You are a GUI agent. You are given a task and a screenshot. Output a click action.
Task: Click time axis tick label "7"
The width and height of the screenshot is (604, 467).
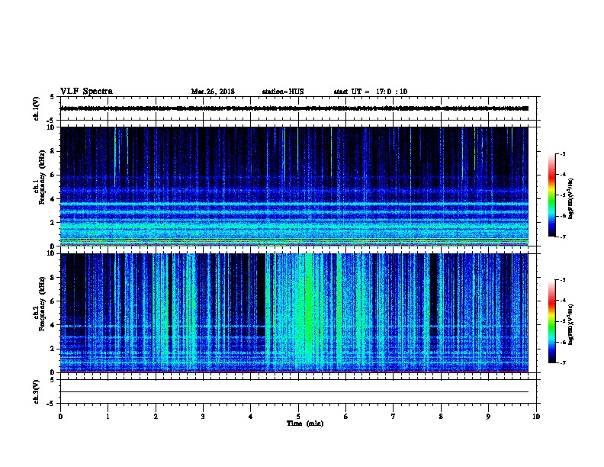pos(394,416)
